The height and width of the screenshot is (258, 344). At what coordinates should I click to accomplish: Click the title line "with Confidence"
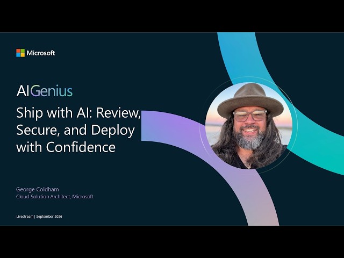(66, 147)
